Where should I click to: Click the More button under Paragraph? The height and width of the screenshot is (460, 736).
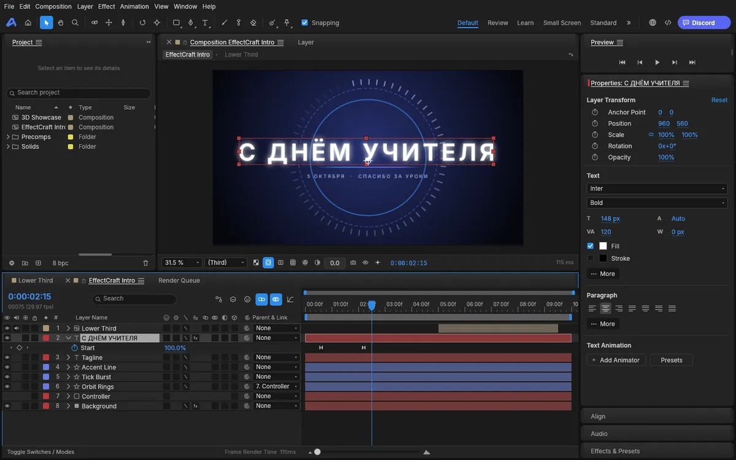point(603,324)
